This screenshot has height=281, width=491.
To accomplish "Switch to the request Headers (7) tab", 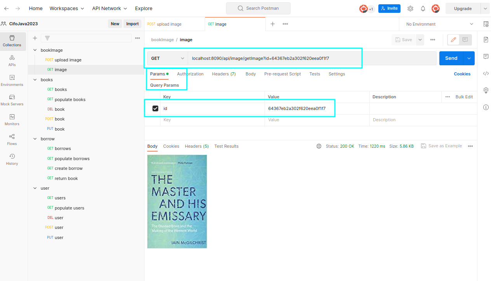I will coord(224,74).
